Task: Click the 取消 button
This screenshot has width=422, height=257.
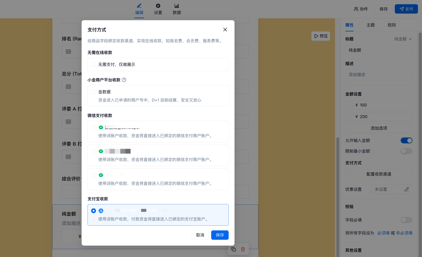Action: [x=200, y=235]
